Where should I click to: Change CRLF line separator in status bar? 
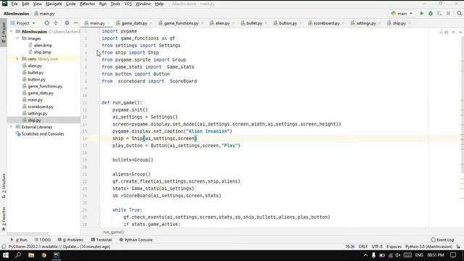(362, 246)
